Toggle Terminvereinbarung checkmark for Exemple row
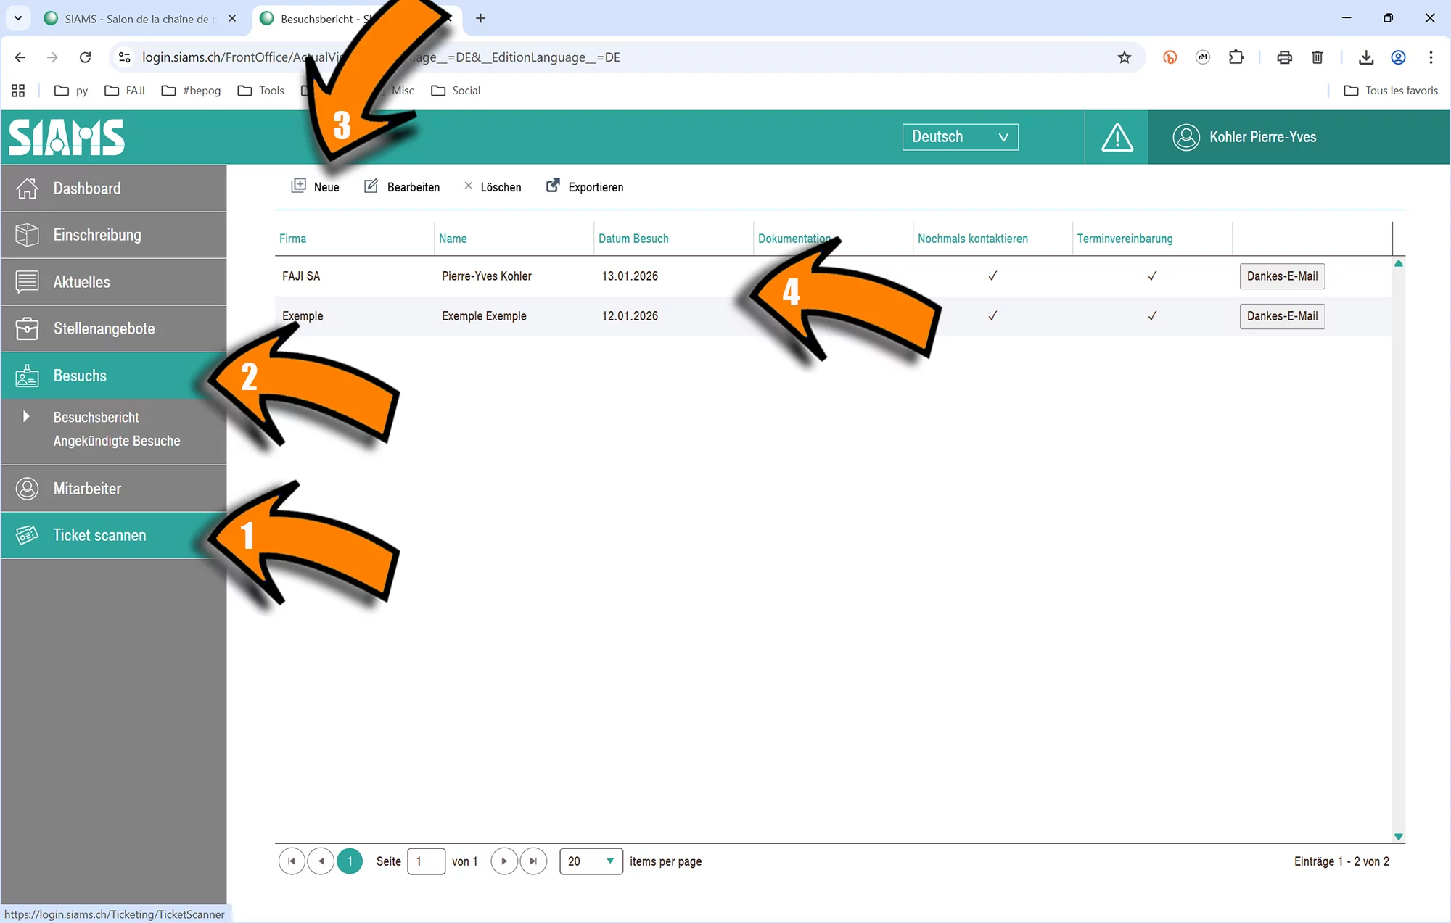This screenshot has height=923, width=1451. [1152, 316]
